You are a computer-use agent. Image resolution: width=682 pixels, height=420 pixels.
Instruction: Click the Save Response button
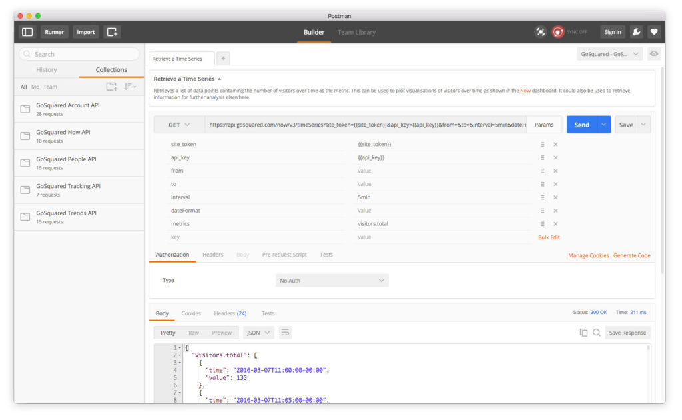[627, 333]
